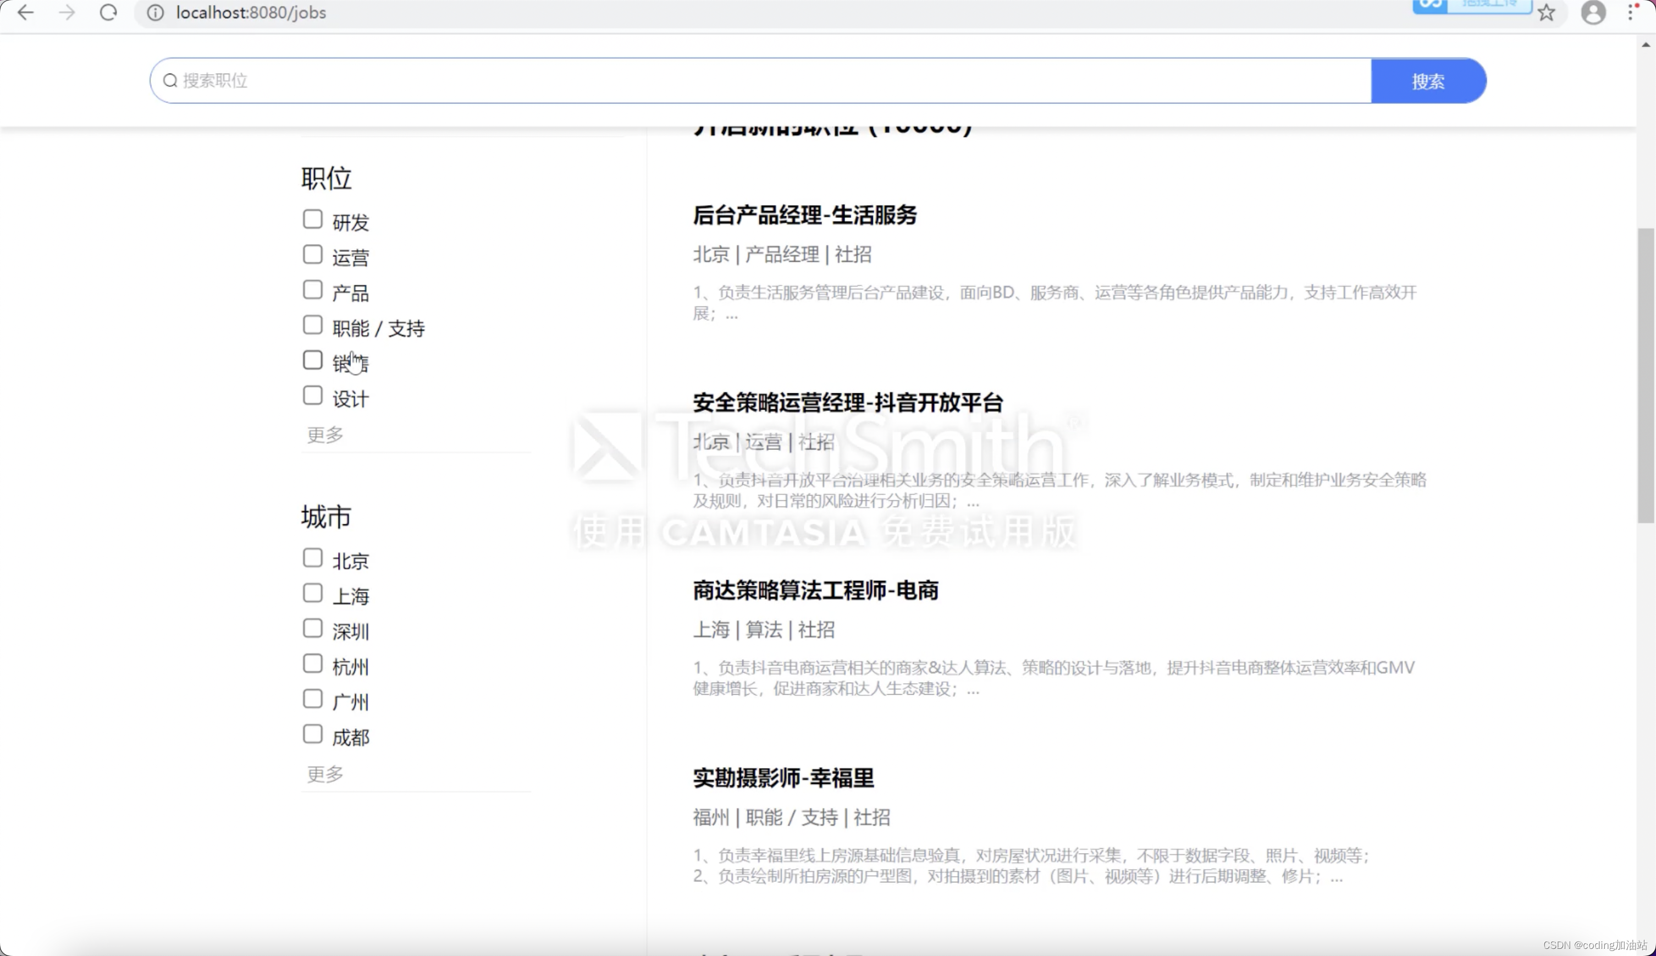
Task: Check the 运营 position checkbox
Action: [x=312, y=254]
